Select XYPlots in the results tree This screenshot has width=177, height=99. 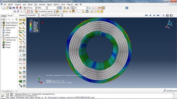coord(8,30)
